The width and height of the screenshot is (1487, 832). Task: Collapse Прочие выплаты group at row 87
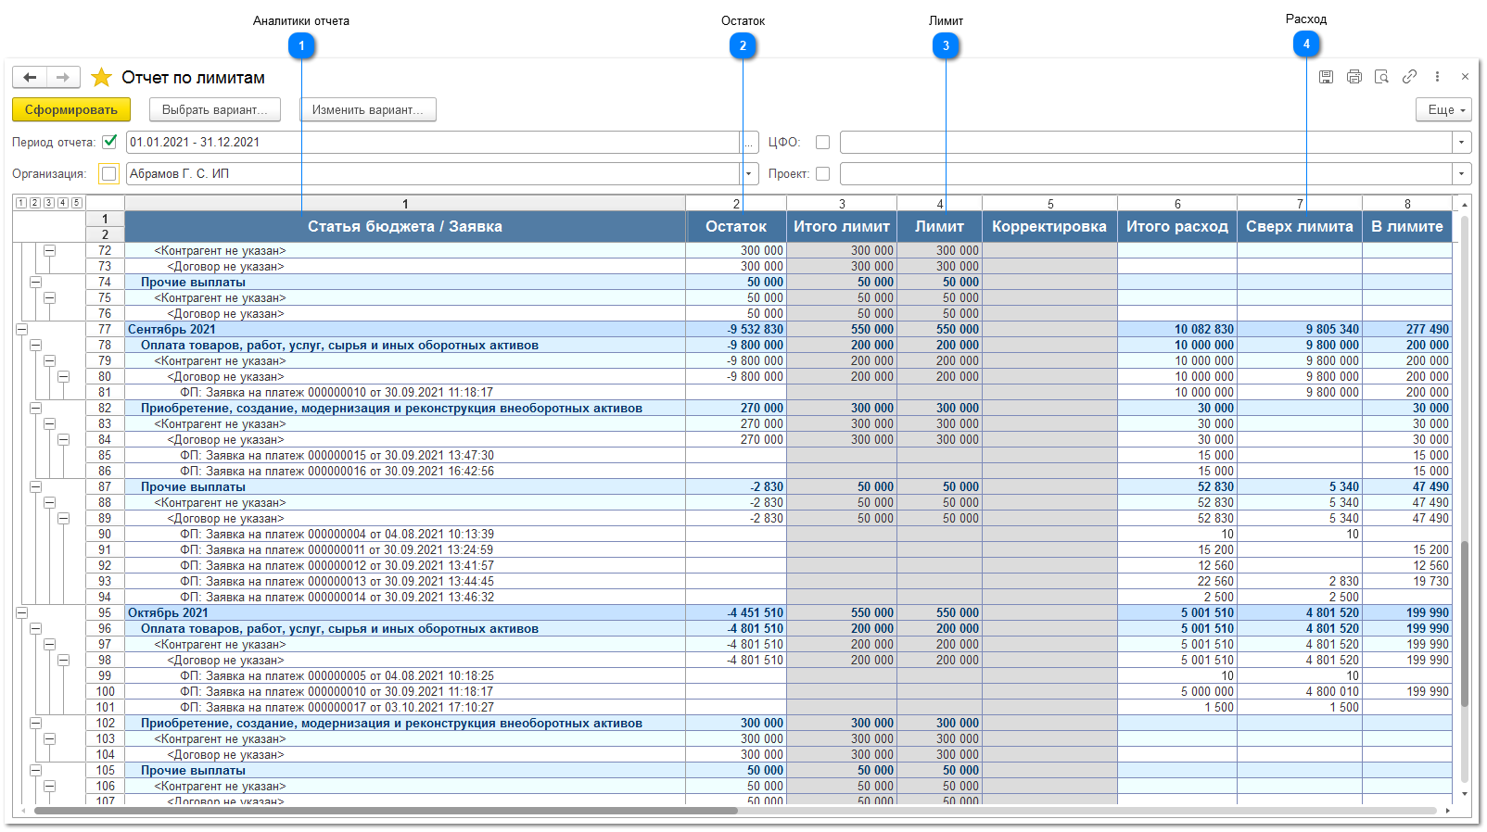36,486
